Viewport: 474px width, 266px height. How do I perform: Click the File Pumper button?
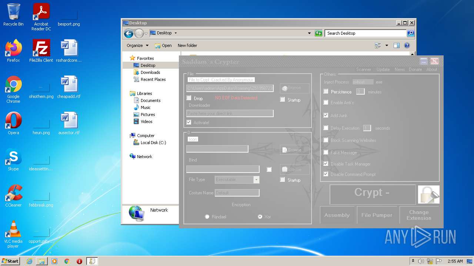(x=377, y=215)
